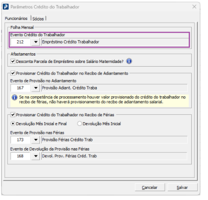Open the Evento de Provisão nas Férias dropdown

pyautogui.click(x=36, y=140)
